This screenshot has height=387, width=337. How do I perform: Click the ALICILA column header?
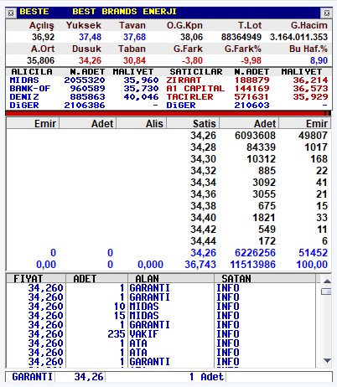click(32, 72)
